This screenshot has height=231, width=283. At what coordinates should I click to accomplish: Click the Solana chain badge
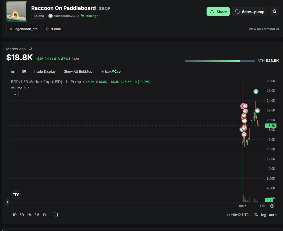tap(39, 16)
